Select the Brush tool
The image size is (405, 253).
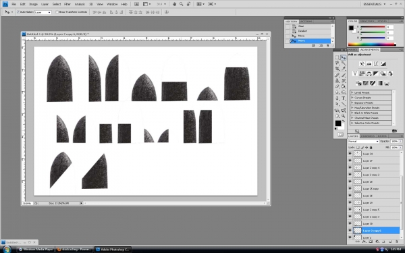(x=344, y=75)
